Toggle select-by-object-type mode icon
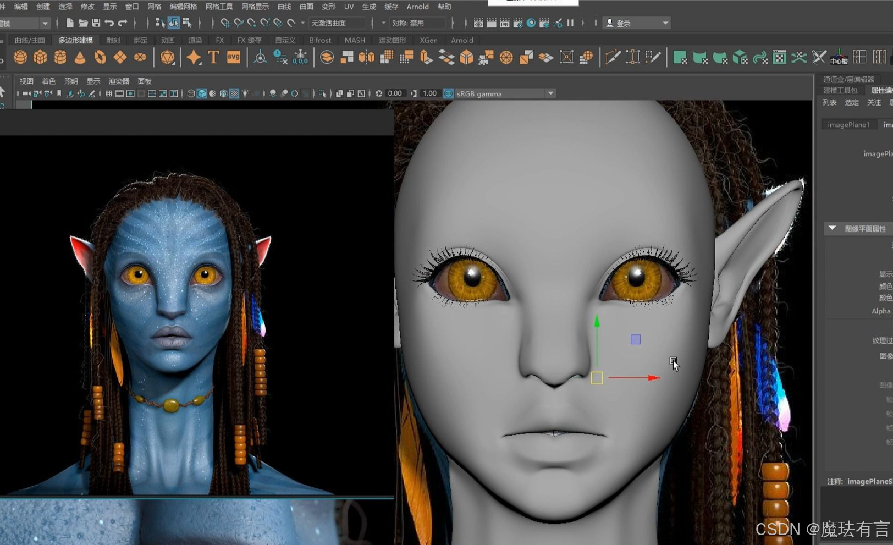Image resolution: width=893 pixels, height=545 pixels. pos(173,23)
